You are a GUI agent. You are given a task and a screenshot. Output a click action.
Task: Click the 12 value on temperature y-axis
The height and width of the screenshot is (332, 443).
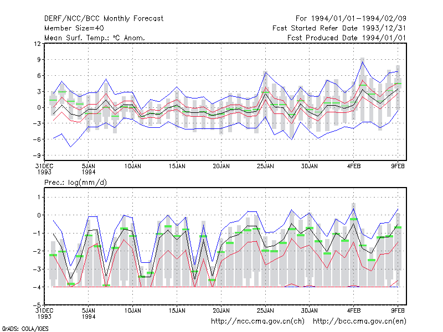tap(37, 44)
